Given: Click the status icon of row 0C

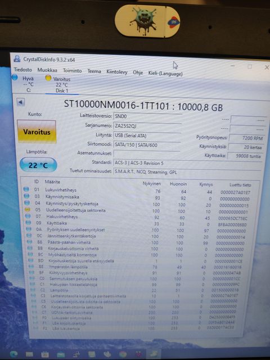Looking at the screenshot, I should 29,235.
